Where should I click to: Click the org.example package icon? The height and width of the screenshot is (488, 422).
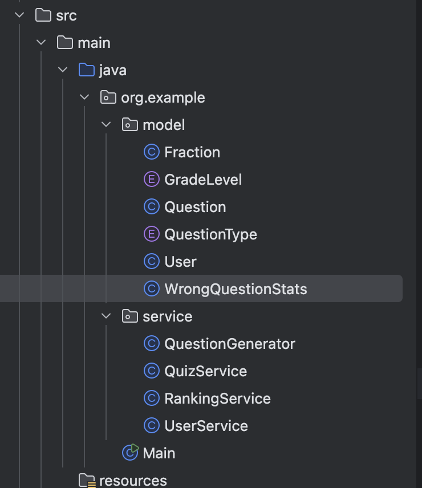[108, 97]
